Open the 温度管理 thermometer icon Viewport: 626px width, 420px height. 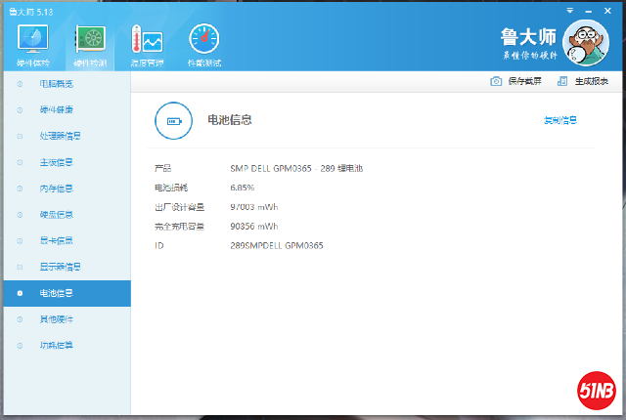coord(148,40)
